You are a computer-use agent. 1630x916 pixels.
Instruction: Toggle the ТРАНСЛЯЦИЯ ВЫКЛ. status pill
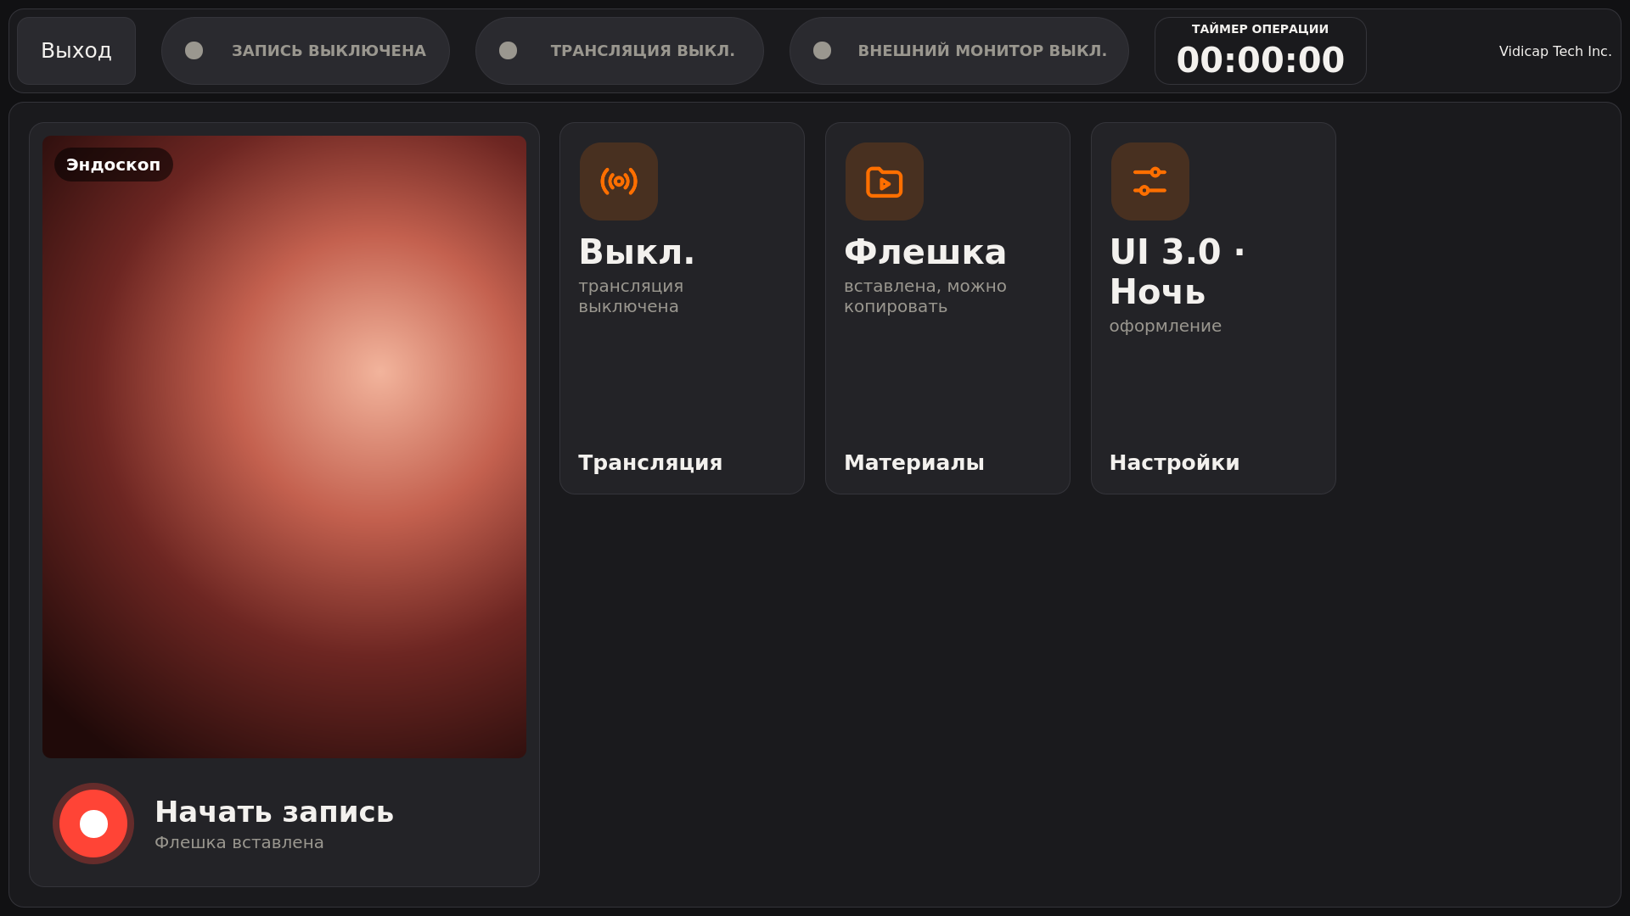tap(620, 51)
